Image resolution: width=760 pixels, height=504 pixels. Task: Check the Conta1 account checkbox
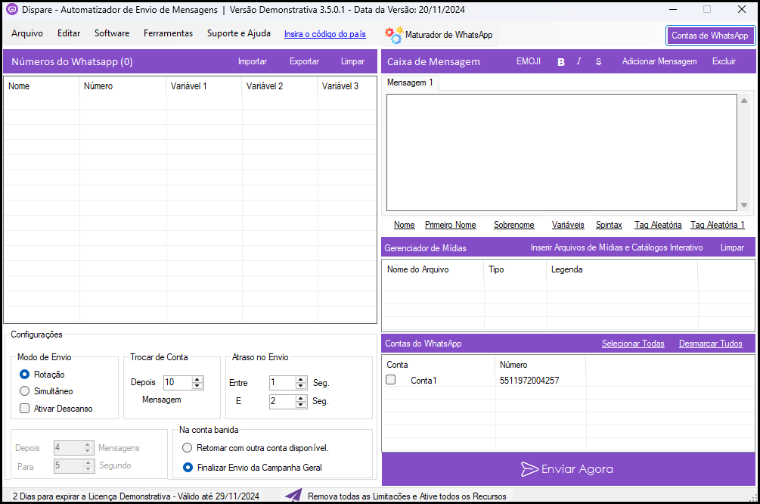point(391,380)
